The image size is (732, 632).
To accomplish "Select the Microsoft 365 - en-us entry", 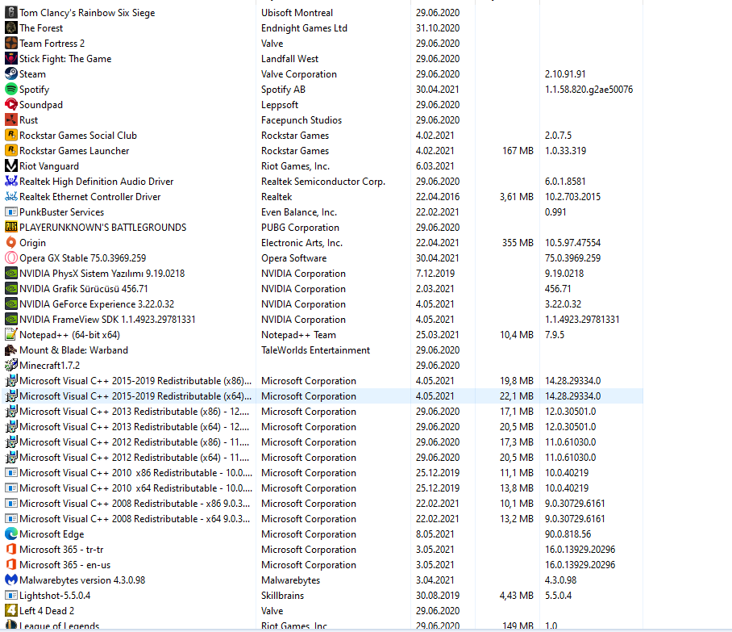I will (323, 565).
